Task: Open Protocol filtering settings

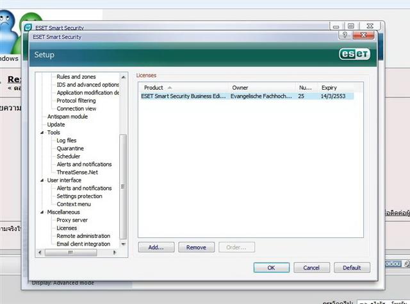Action: pyautogui.click(x=76, y=101)
